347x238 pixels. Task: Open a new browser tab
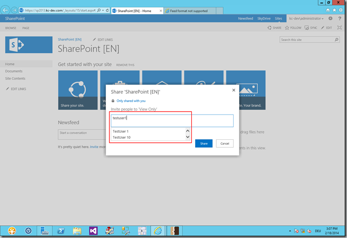pos(219,11)
